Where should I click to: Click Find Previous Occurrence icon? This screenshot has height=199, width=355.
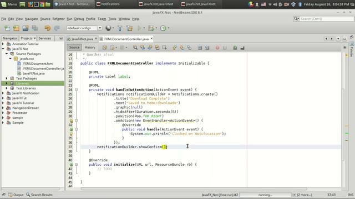coord(143,48)
